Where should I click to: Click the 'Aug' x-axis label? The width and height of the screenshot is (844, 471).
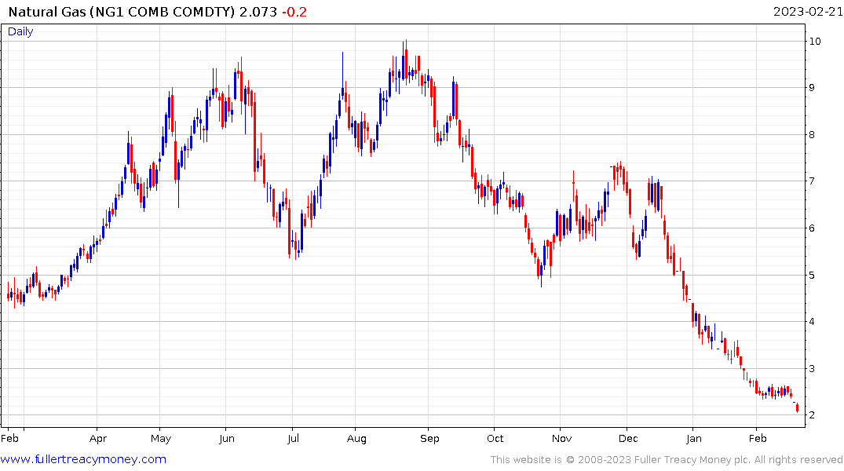click(356, 439)
